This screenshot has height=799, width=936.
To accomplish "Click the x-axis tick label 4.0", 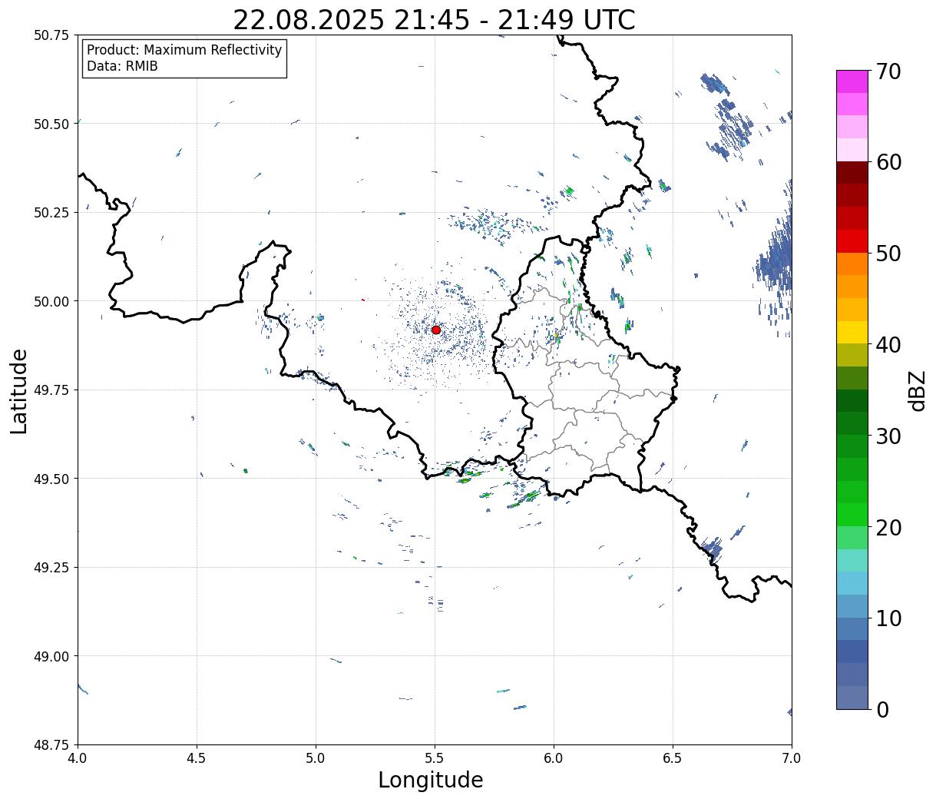I will (78, 758).
